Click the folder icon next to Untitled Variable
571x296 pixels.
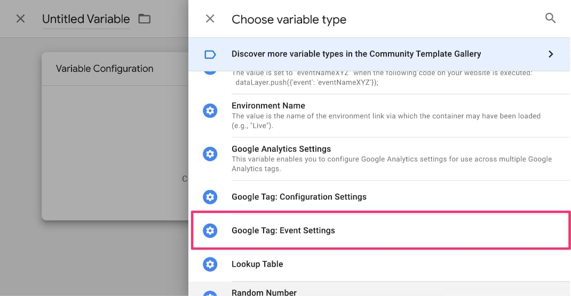tap(145, 19)
